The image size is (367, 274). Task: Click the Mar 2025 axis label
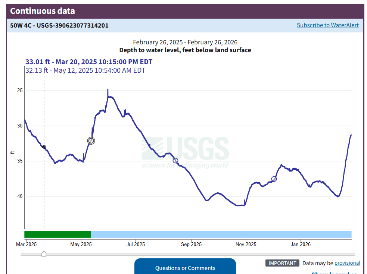point(26,245)
